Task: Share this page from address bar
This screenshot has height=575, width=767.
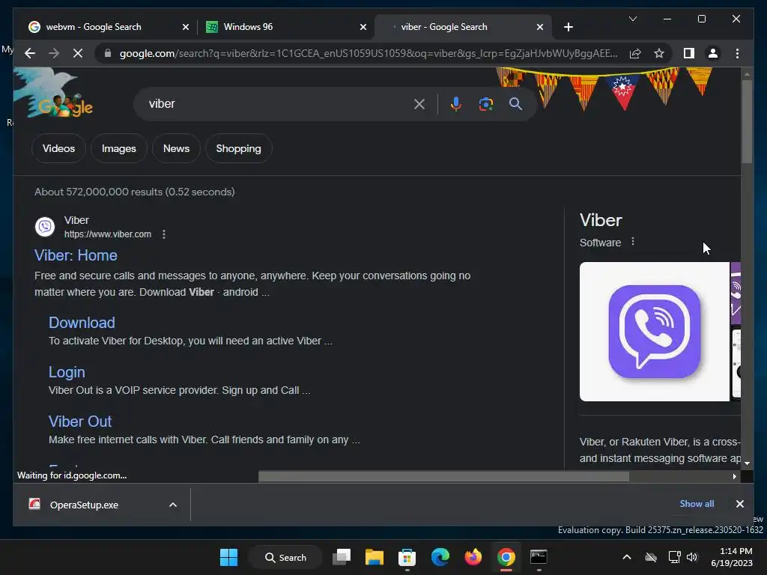Action: pos(635,53)
